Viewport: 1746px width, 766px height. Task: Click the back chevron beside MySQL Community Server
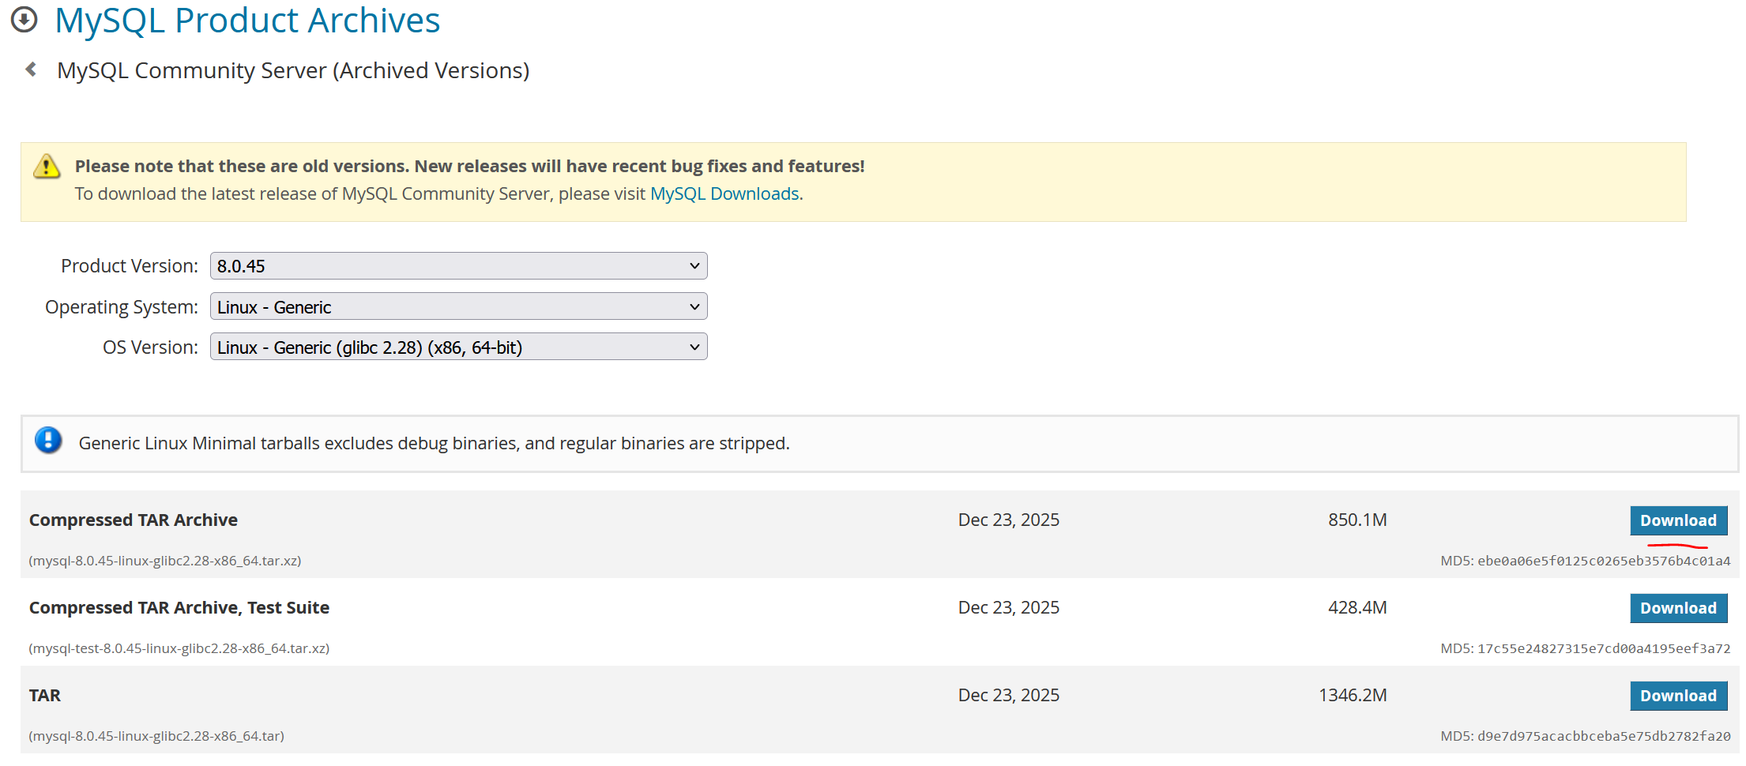pos(31,69)
